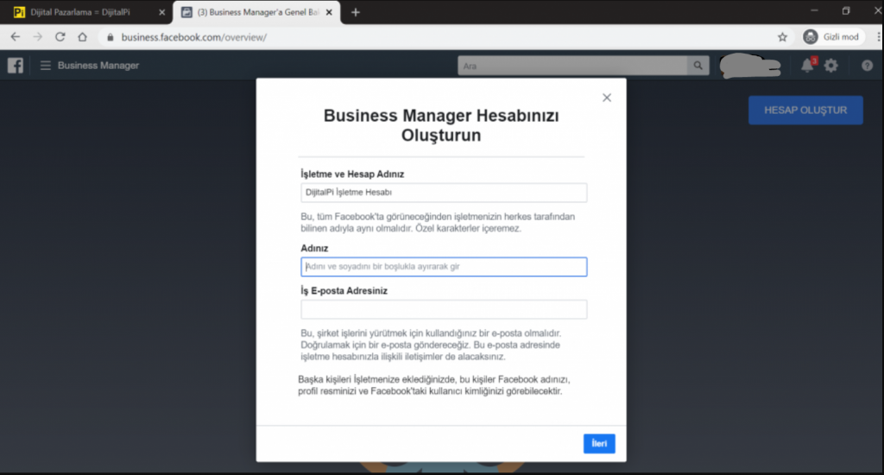Image resolution: width=884 pixels, height=475 pixels.
Task: Close the Dijital Pazarlama tab
Action: (161, 12)
